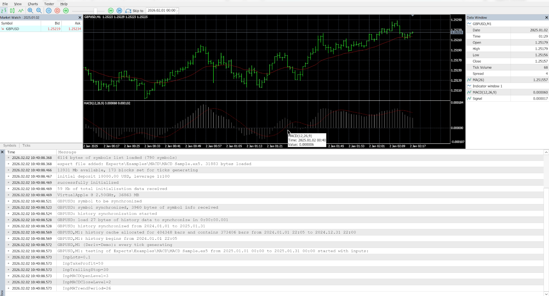Screen dimensions: 549x296
Task: Select the InpMACDOpenLevel=3 log entry
Action: click(274, 276)
